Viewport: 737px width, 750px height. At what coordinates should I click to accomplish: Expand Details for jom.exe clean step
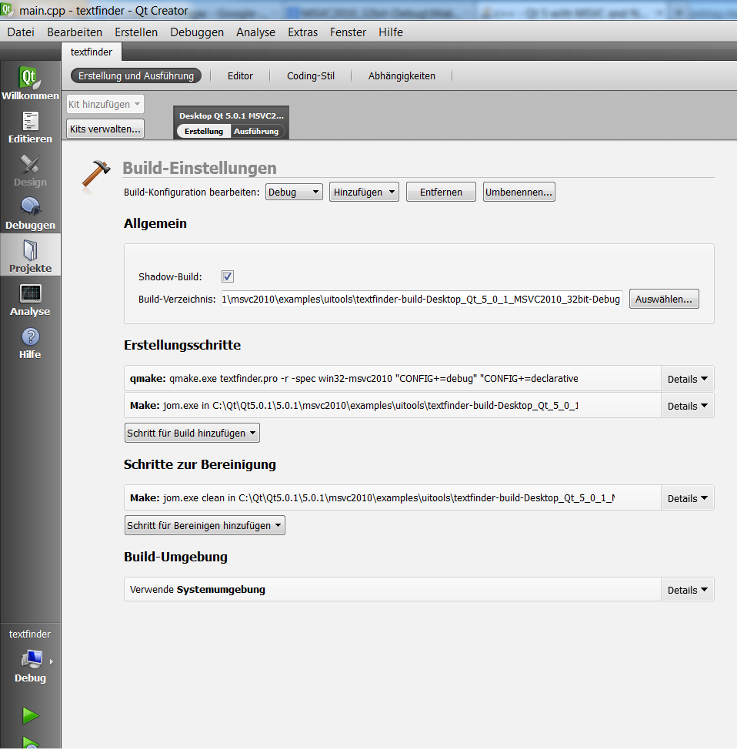pos(687,498)
